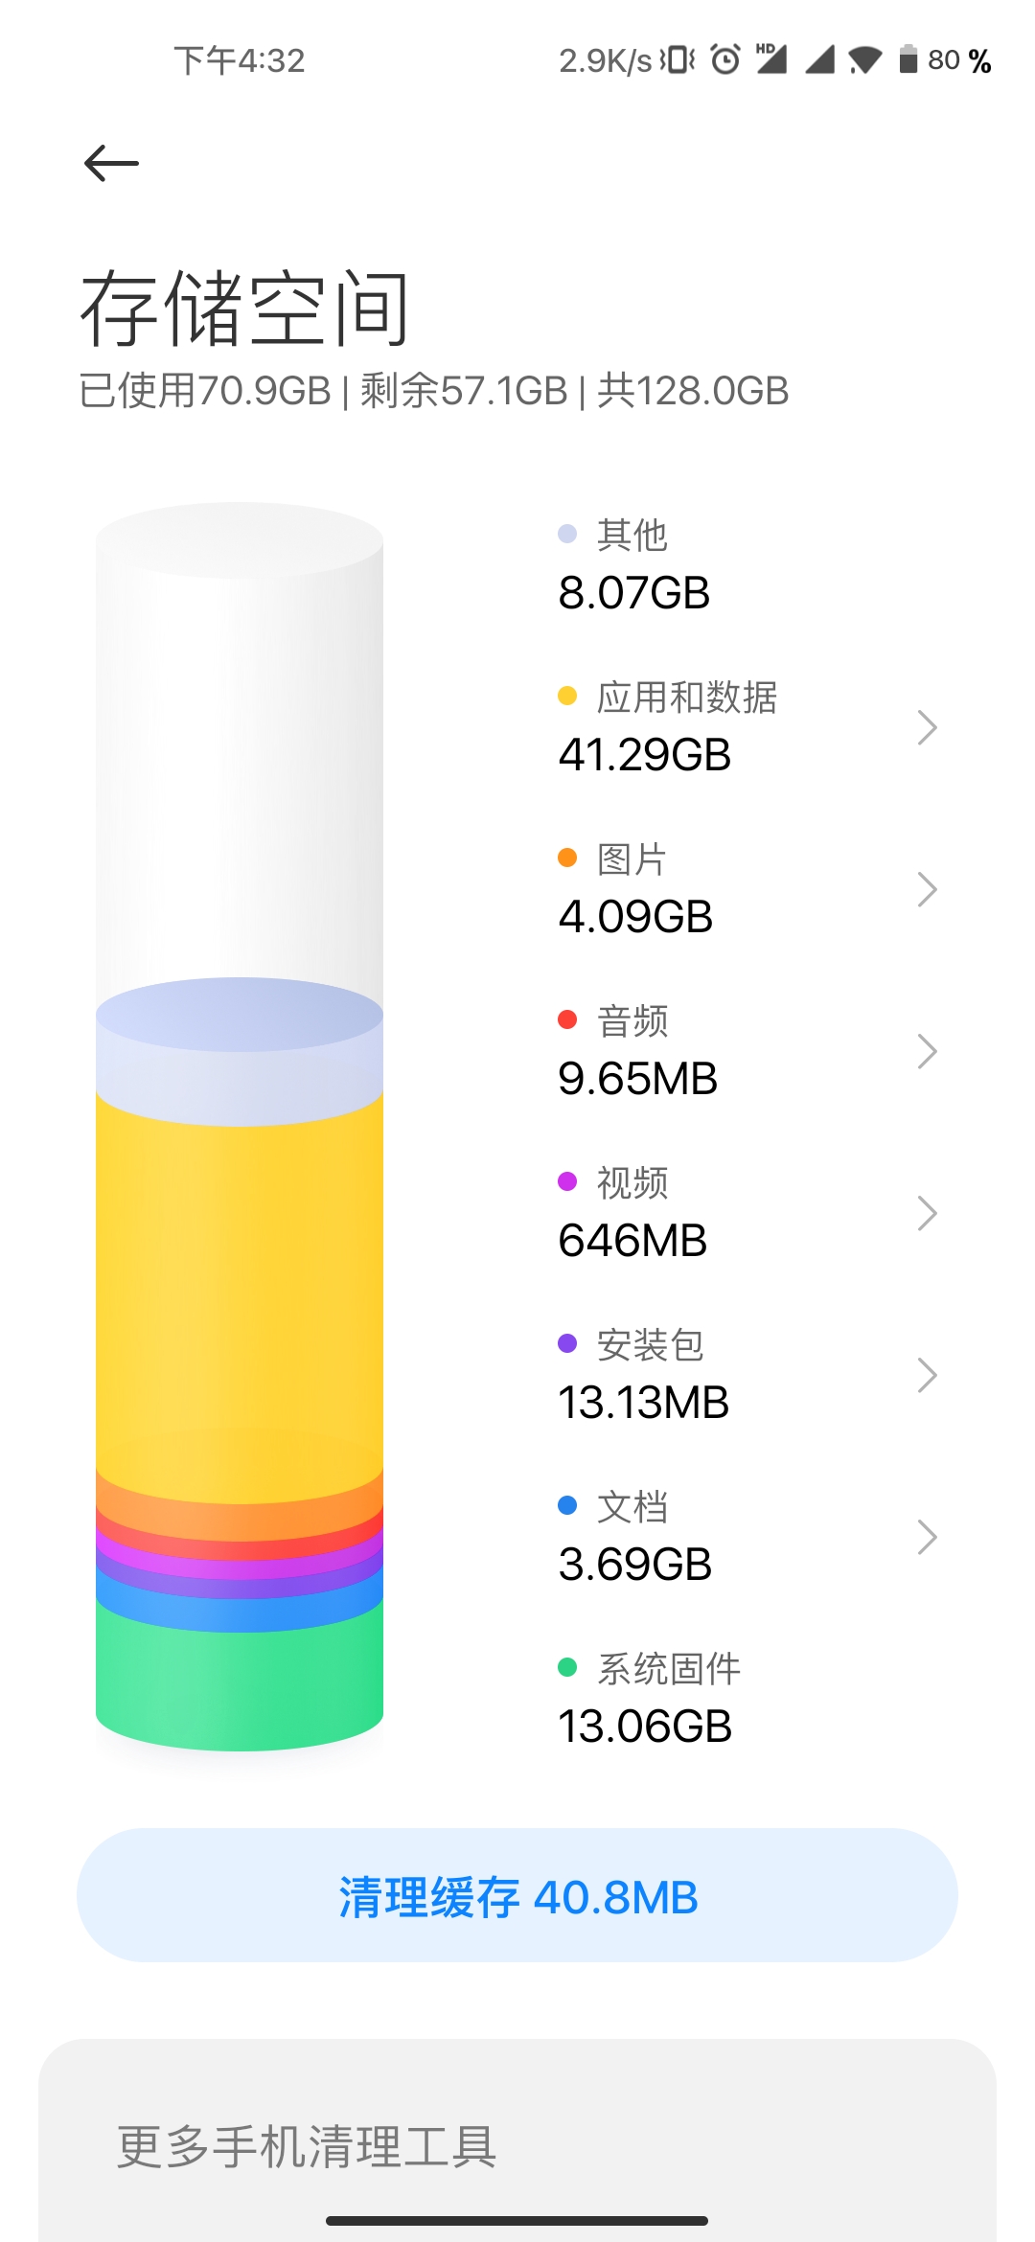Open the 安装包 chevron arrow

[926, 1375]
